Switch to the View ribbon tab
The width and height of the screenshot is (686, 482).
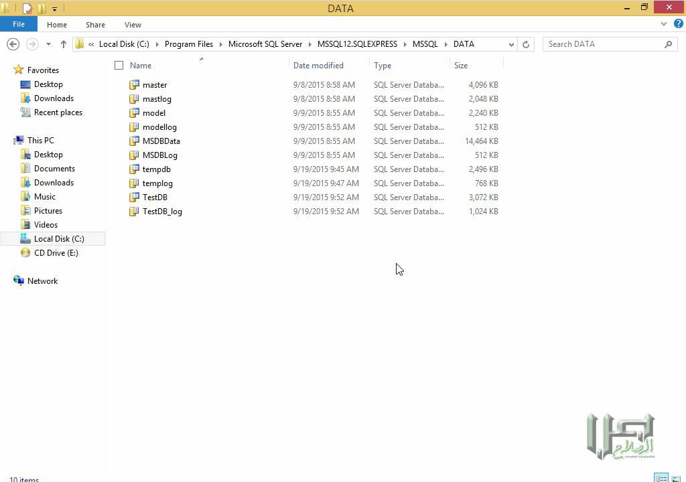click(x=133, y=25)
